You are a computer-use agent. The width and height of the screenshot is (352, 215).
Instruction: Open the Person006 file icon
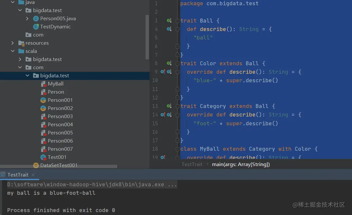click(44, 141)
